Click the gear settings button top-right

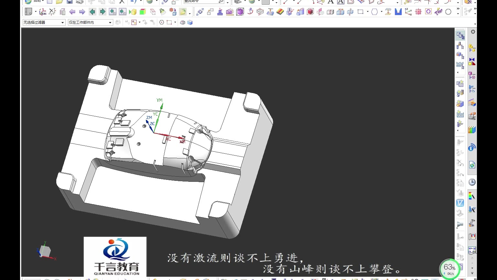473,32
